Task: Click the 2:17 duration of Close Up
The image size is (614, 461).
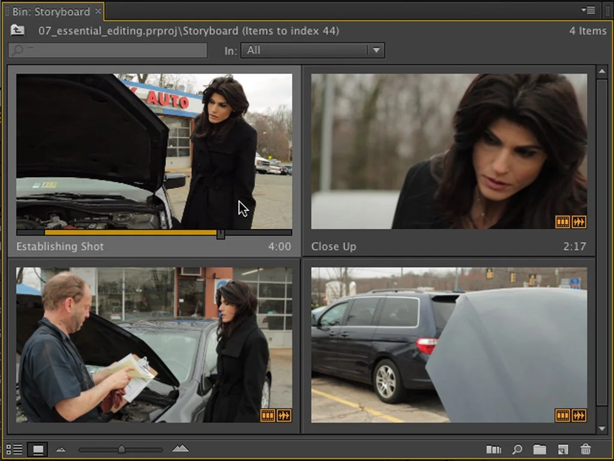Action: 574,247
